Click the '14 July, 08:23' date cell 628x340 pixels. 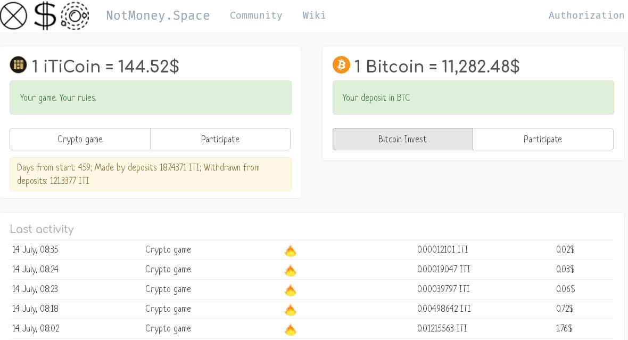[35, 289]
